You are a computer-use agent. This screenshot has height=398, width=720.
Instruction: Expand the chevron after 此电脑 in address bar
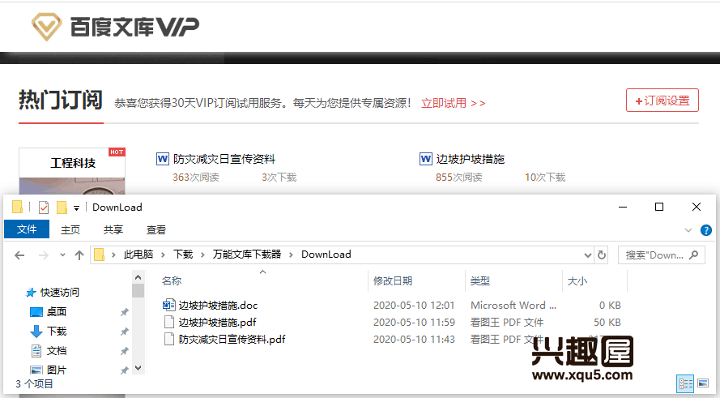[x=163, y=255]
